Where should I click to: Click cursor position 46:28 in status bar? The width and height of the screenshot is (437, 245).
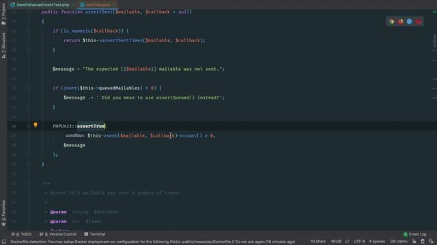coord(336,242)
